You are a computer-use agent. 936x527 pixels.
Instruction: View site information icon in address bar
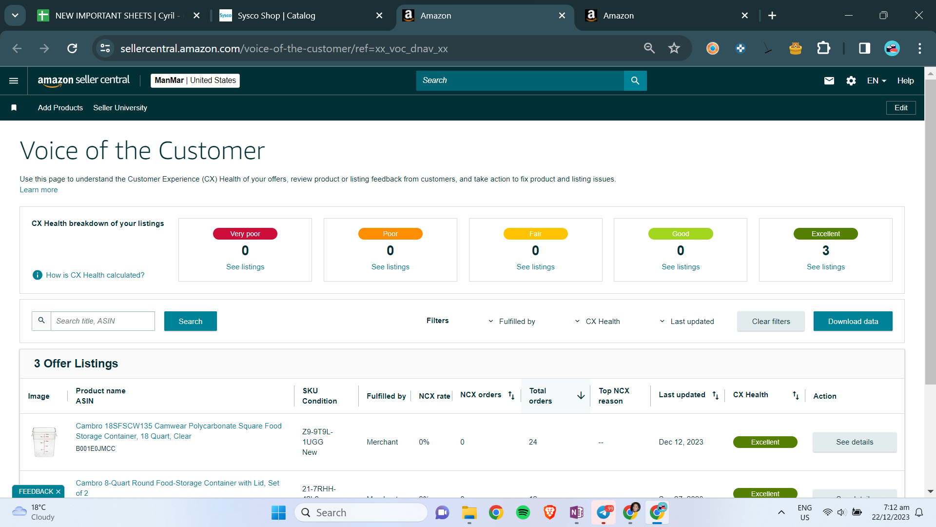click(105, 48)
